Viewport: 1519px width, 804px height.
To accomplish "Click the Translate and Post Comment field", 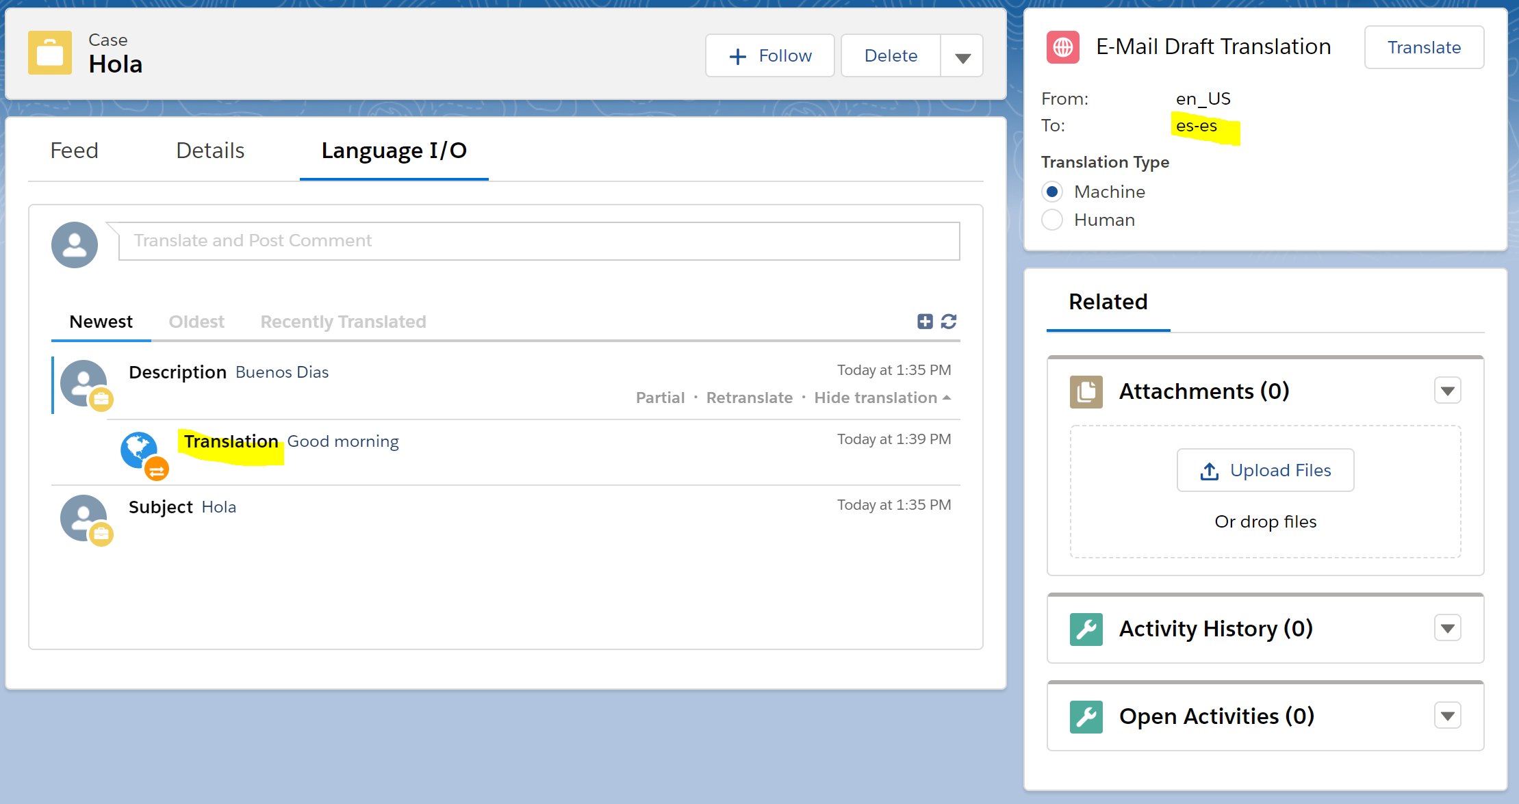I will [x=539, y=241].
